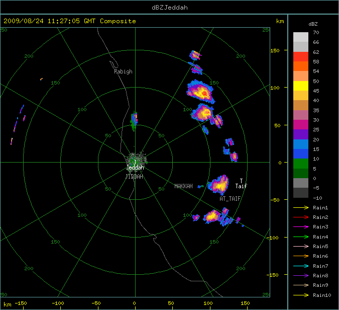This screenshot has height=310, width=339.
Task: Pick the cyan Rain7 arrow
Action: point(301,266)
